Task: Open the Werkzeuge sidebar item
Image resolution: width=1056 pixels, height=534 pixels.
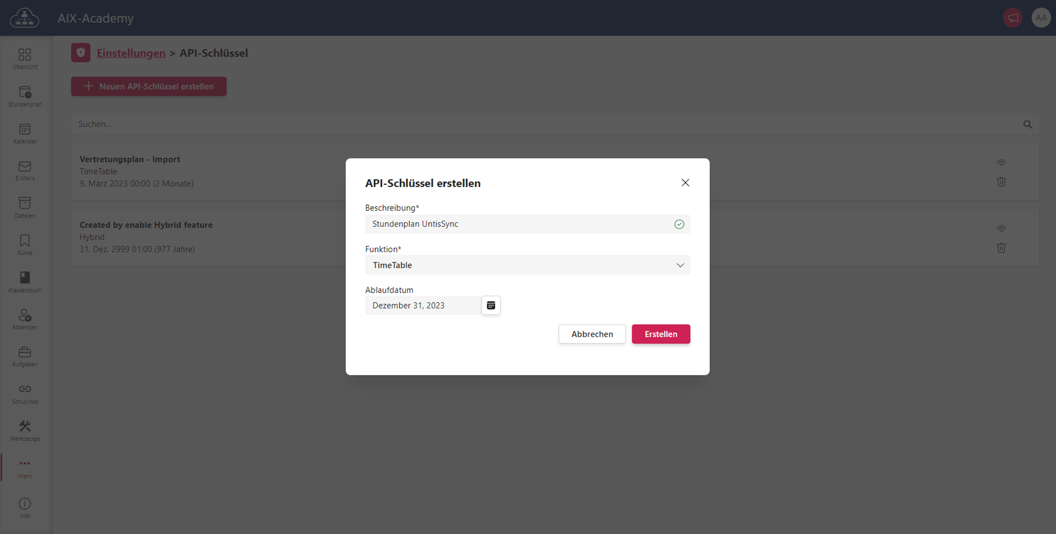Action: (25, 430)
